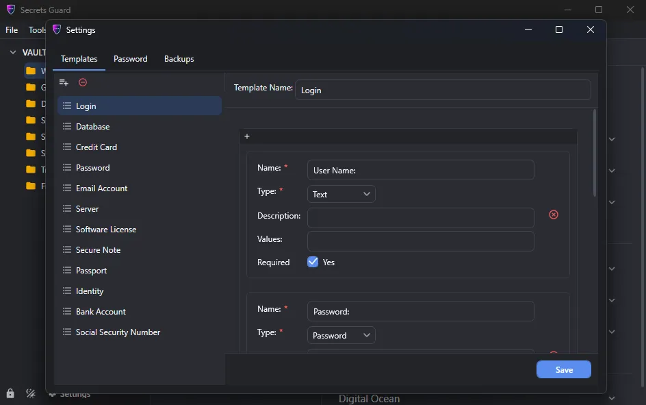Click list icon beside Database template
Screen dimensions: 646x405
67,127
